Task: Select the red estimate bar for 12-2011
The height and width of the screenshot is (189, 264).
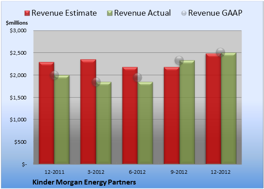Action: pos(47,113)
